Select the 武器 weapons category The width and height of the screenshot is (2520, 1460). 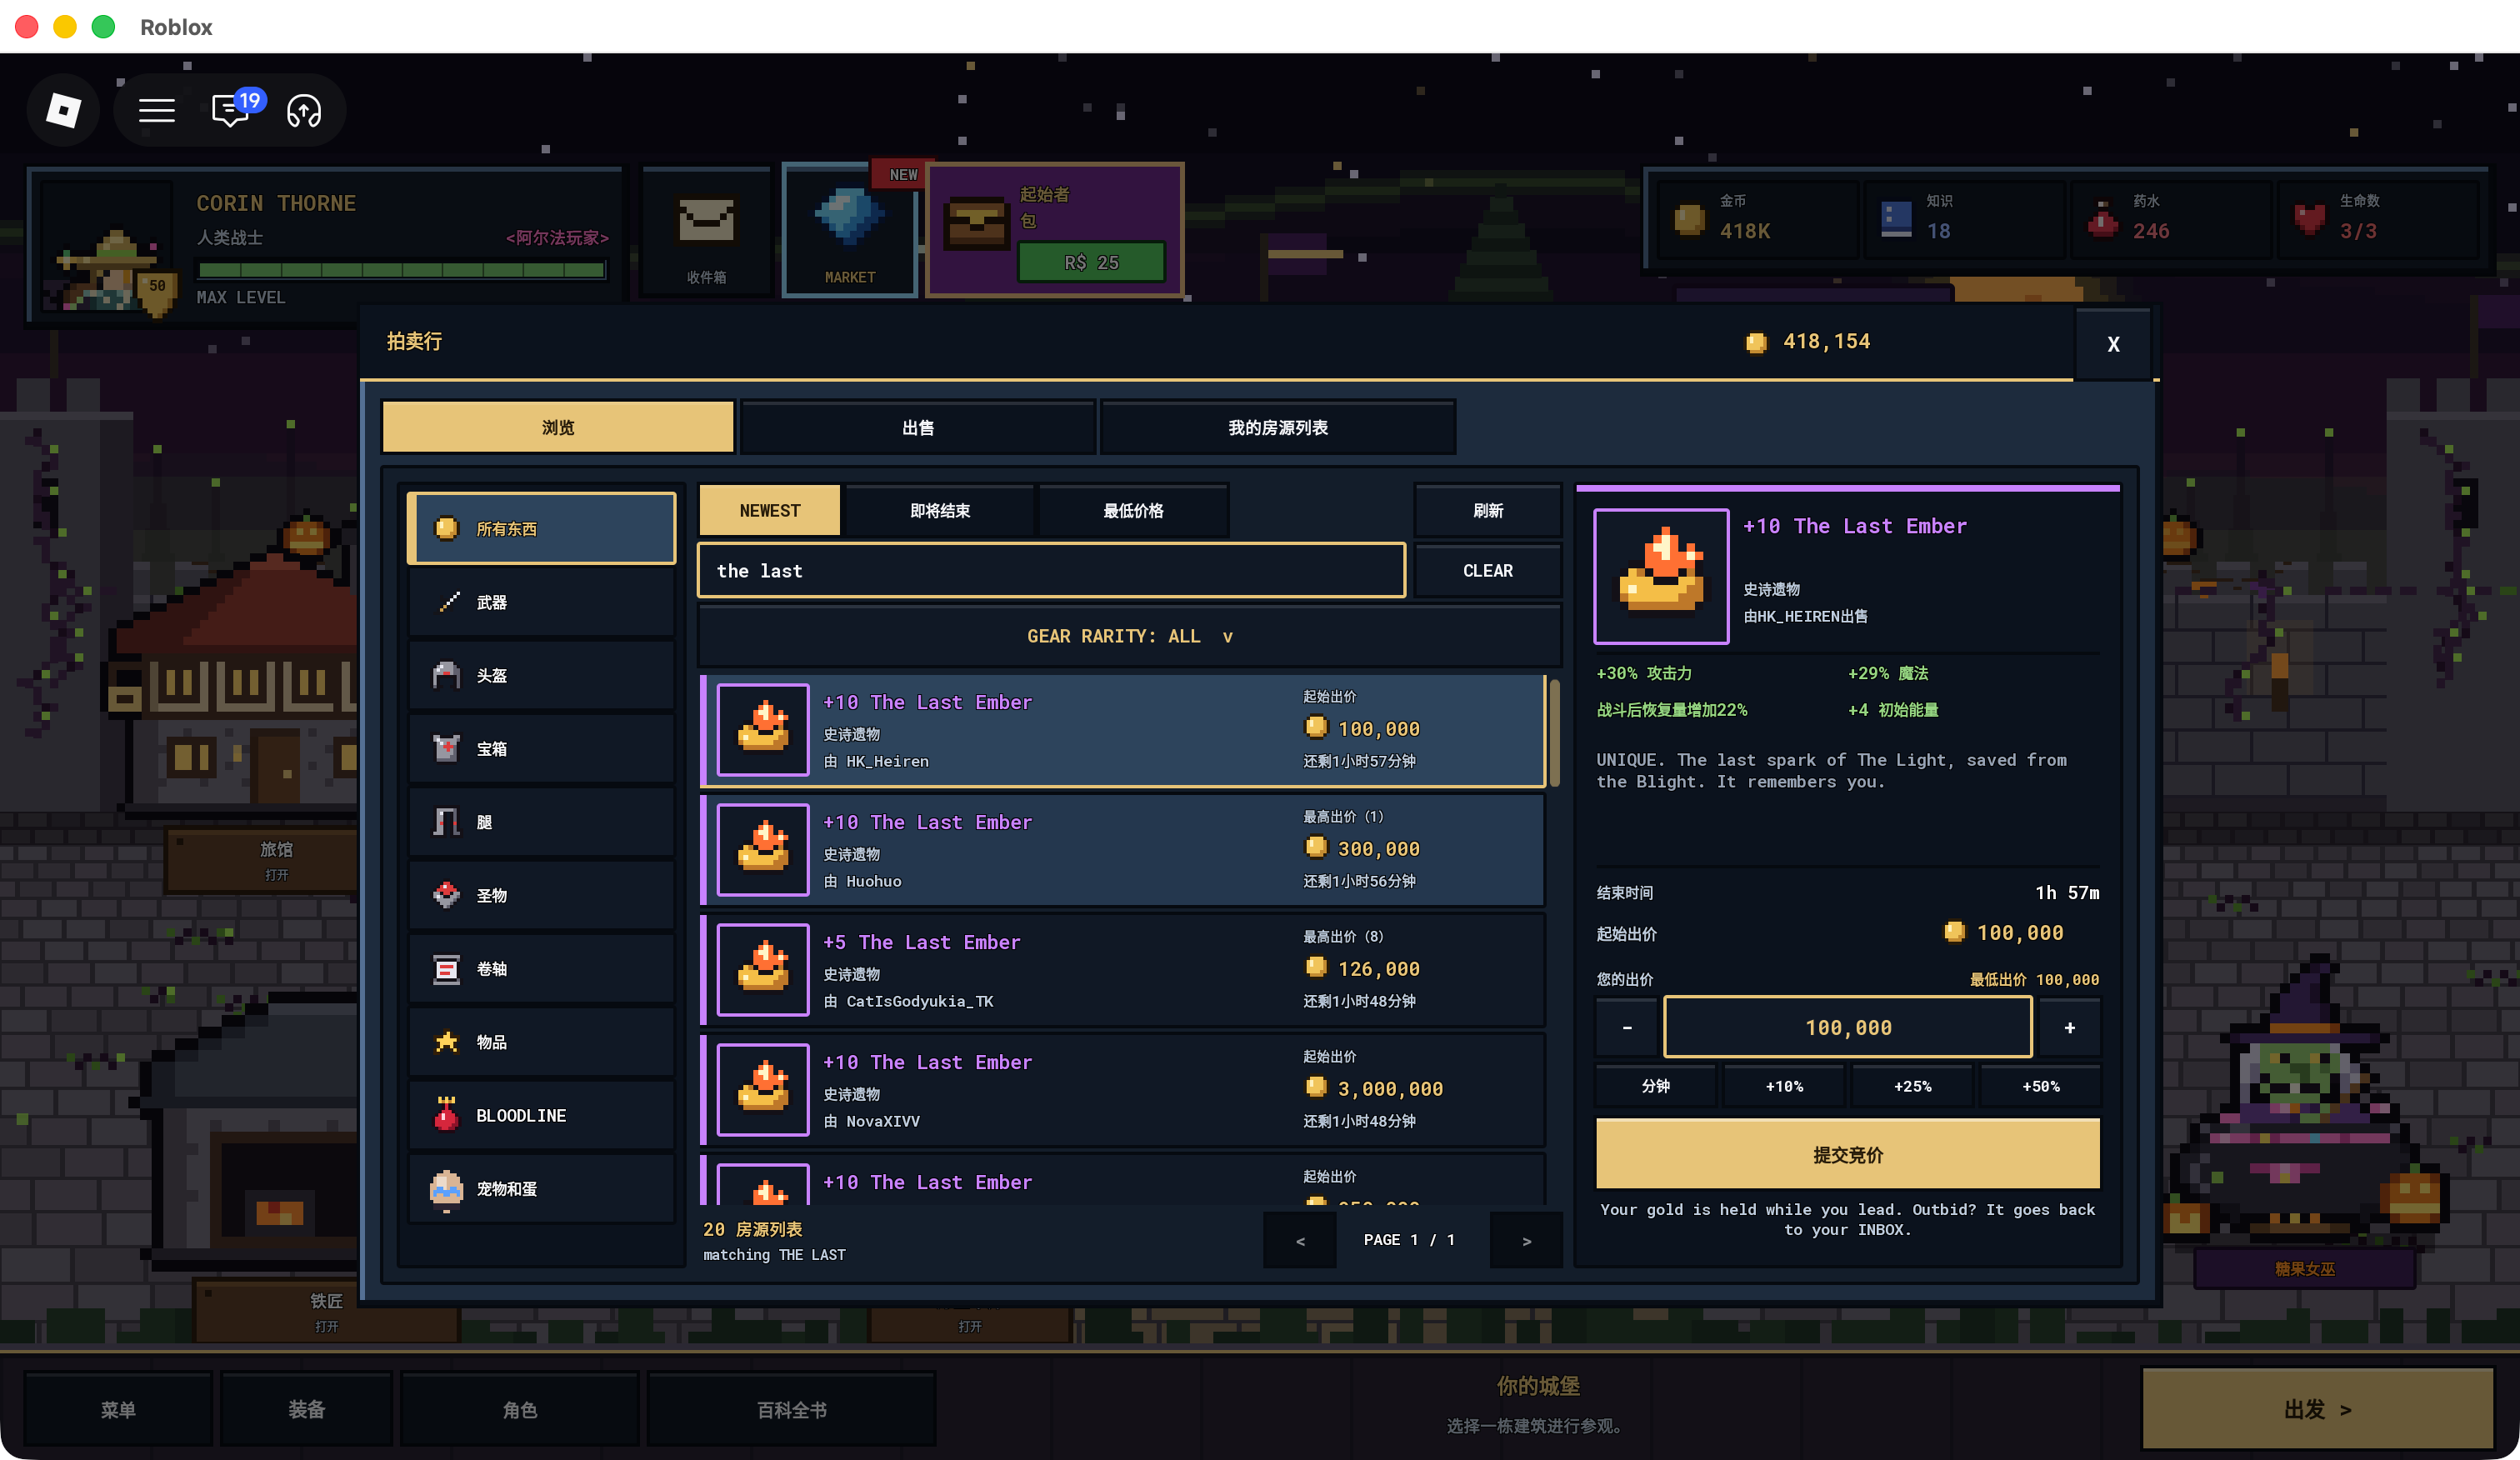[x=541, y=602]
